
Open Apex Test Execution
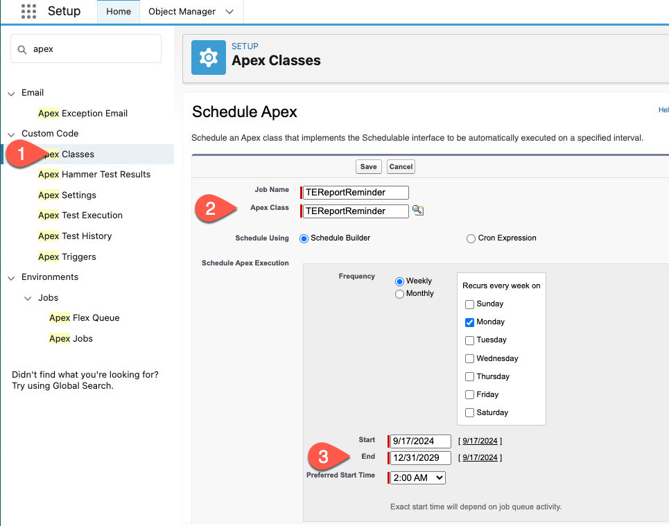[x=80, y=216]
